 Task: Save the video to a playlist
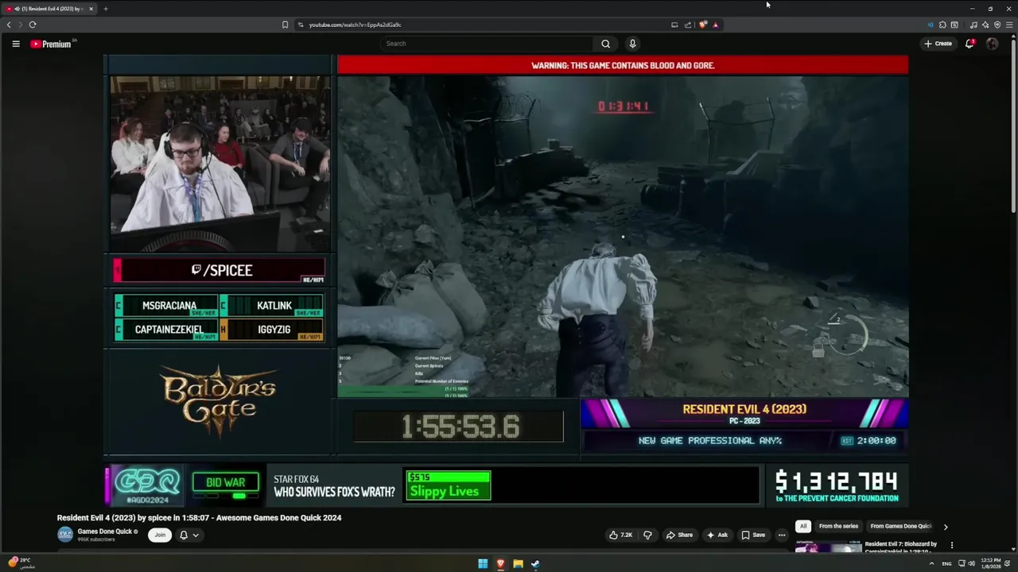(753, 535)
